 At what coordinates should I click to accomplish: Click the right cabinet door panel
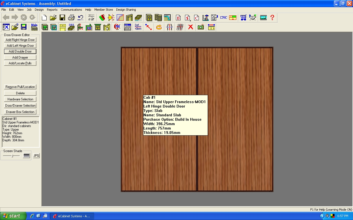(235, 119)
